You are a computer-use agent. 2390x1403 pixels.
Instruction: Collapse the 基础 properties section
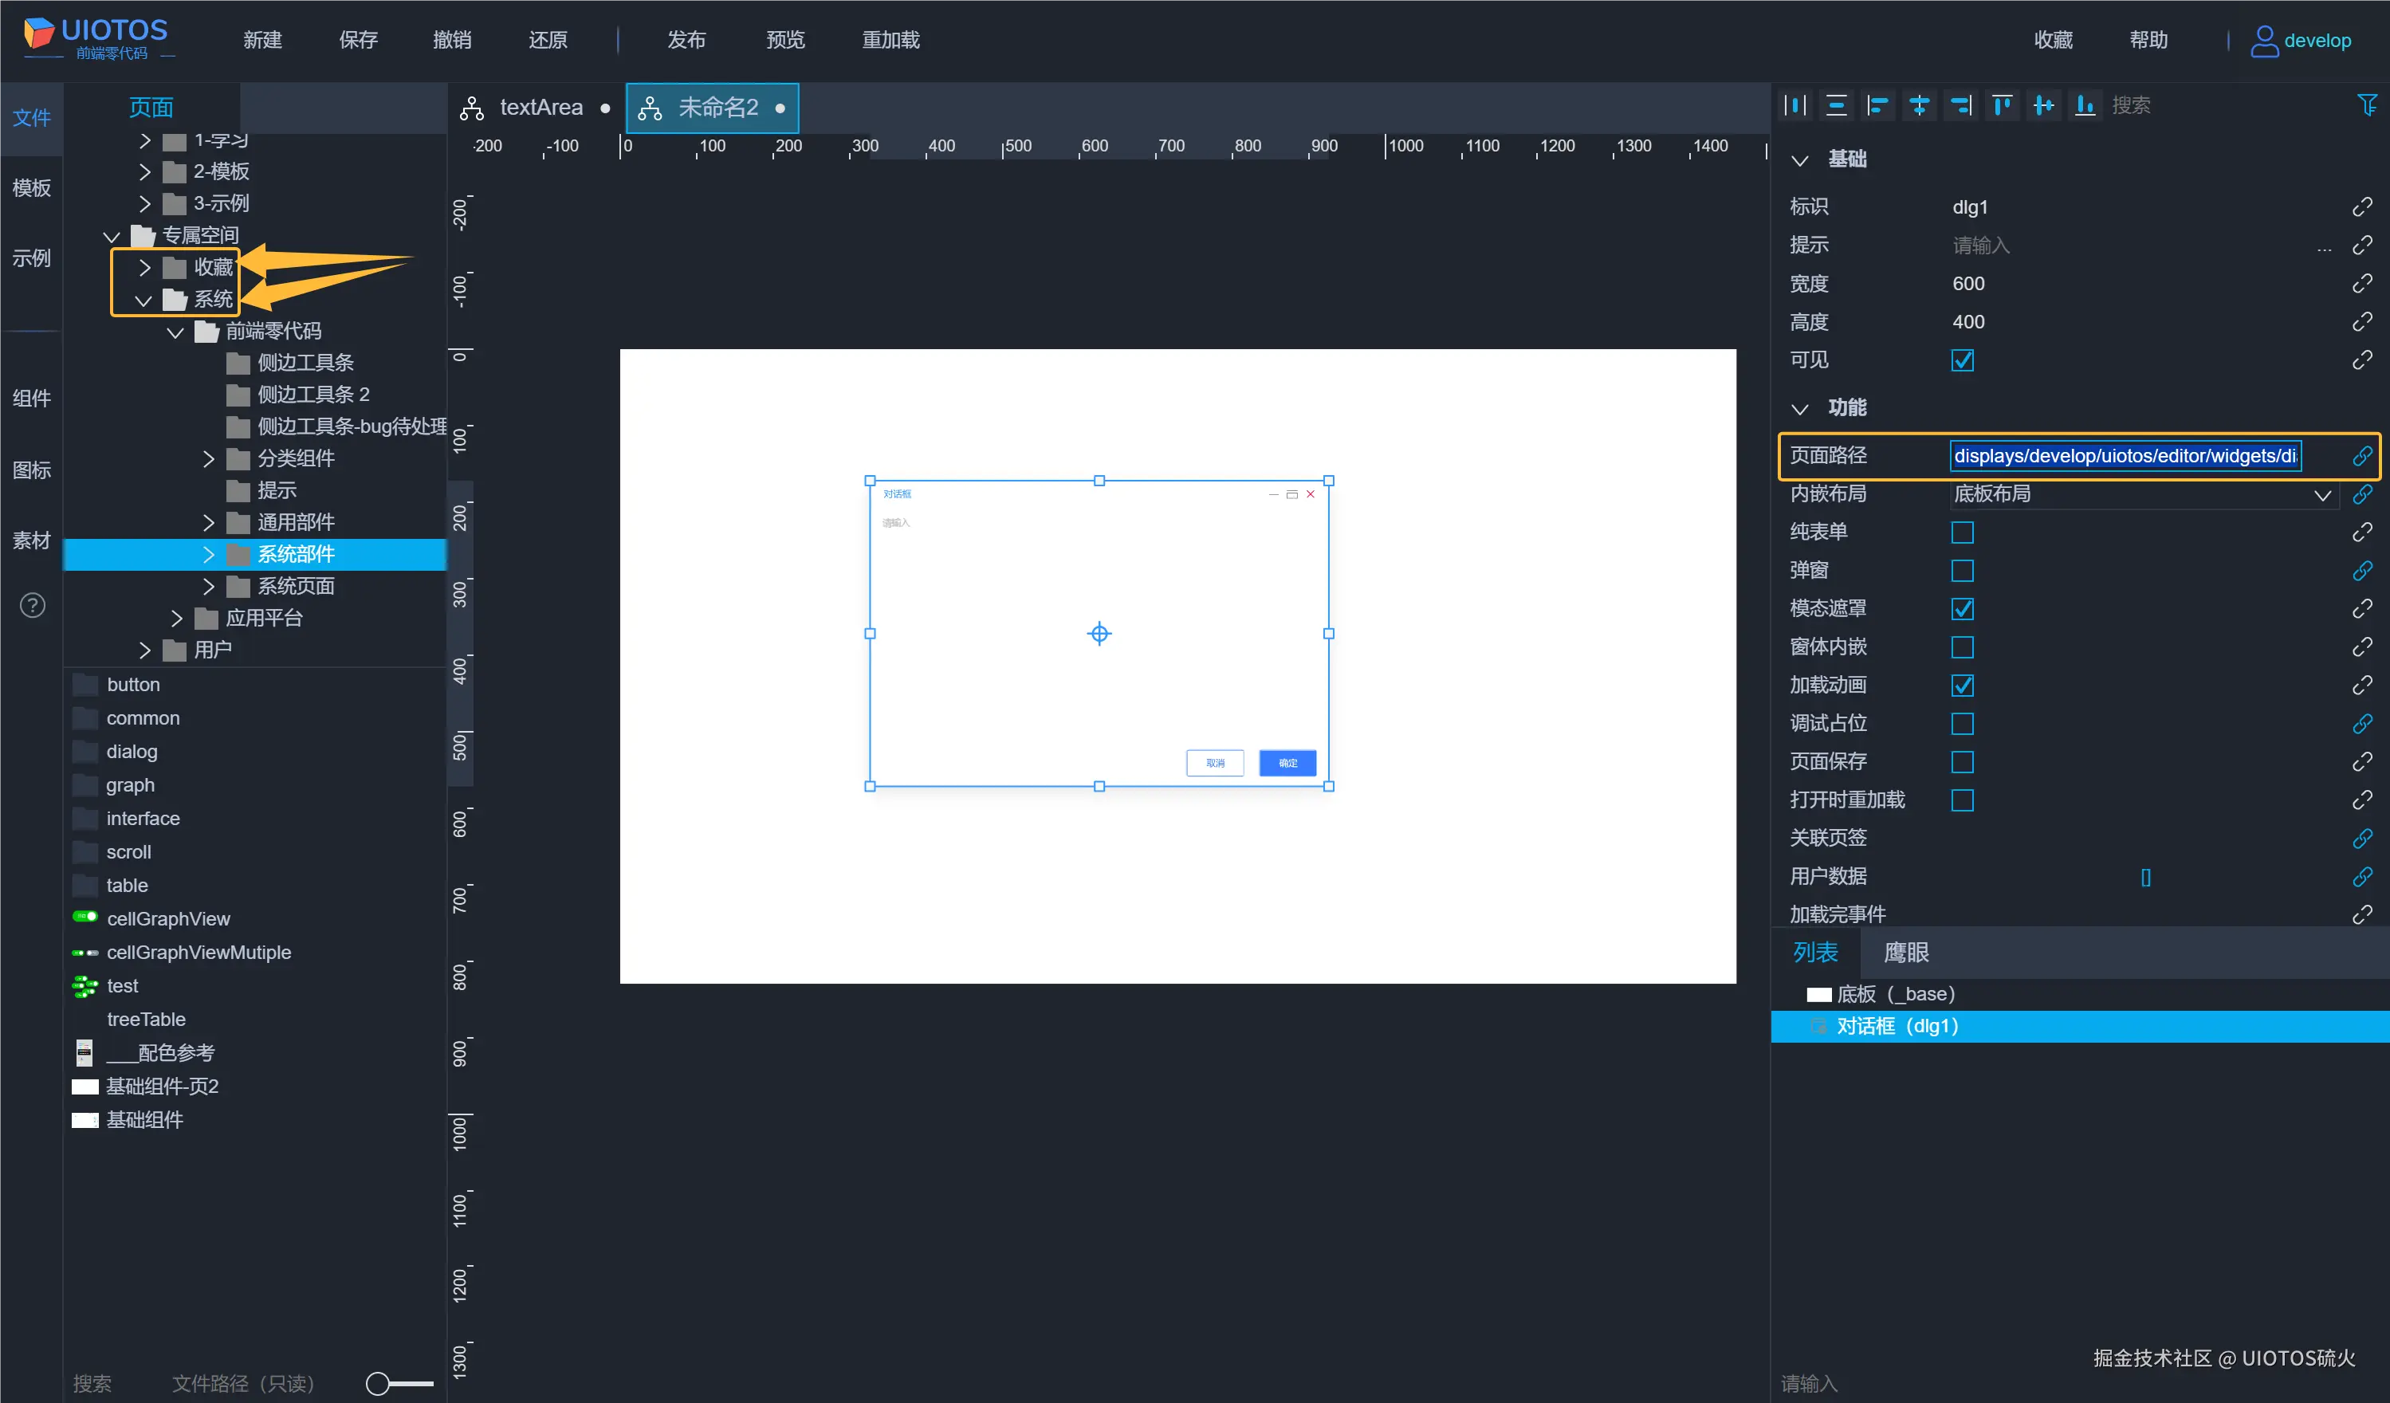click(1799, 159)
